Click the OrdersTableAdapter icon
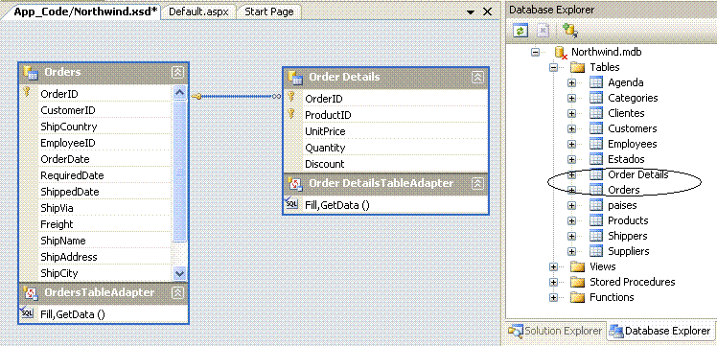 tap(30, 292)
